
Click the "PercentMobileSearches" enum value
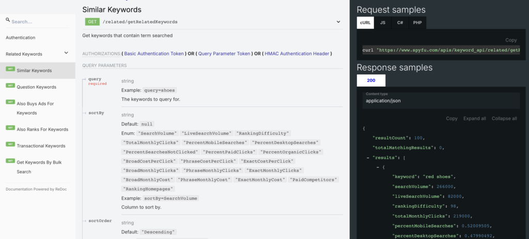tap(215, 142)
